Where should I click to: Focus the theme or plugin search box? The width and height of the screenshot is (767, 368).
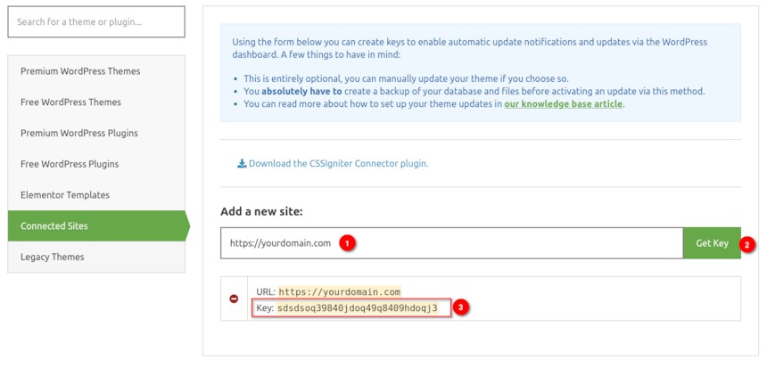[x=96, y=22]
